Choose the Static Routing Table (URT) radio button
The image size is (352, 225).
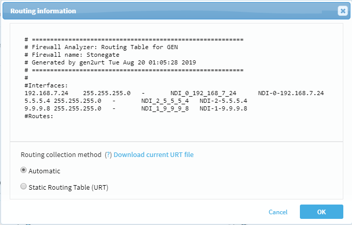24,187
